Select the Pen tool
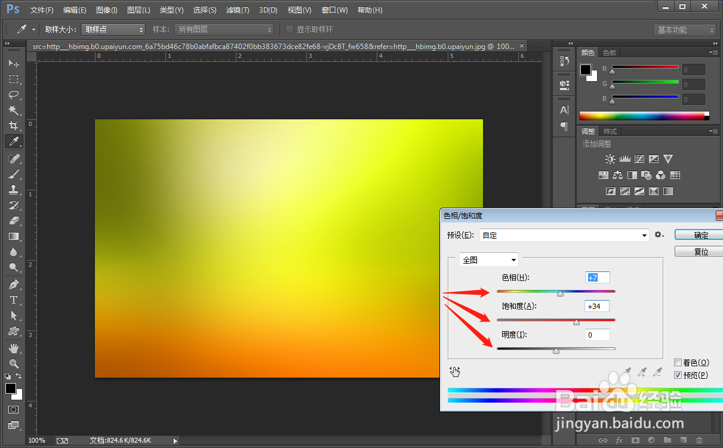 pyautogui.click(x=13, y=284)
